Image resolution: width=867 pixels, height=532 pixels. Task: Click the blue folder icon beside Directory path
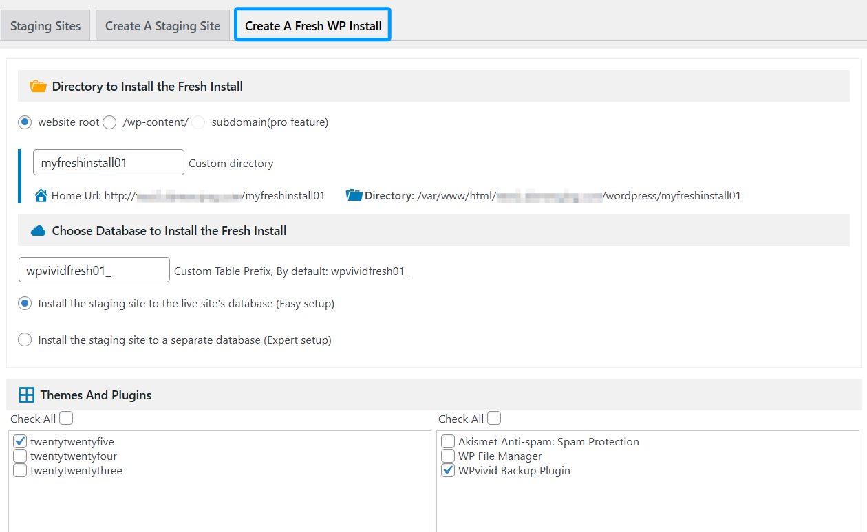[x=354, y=196]
